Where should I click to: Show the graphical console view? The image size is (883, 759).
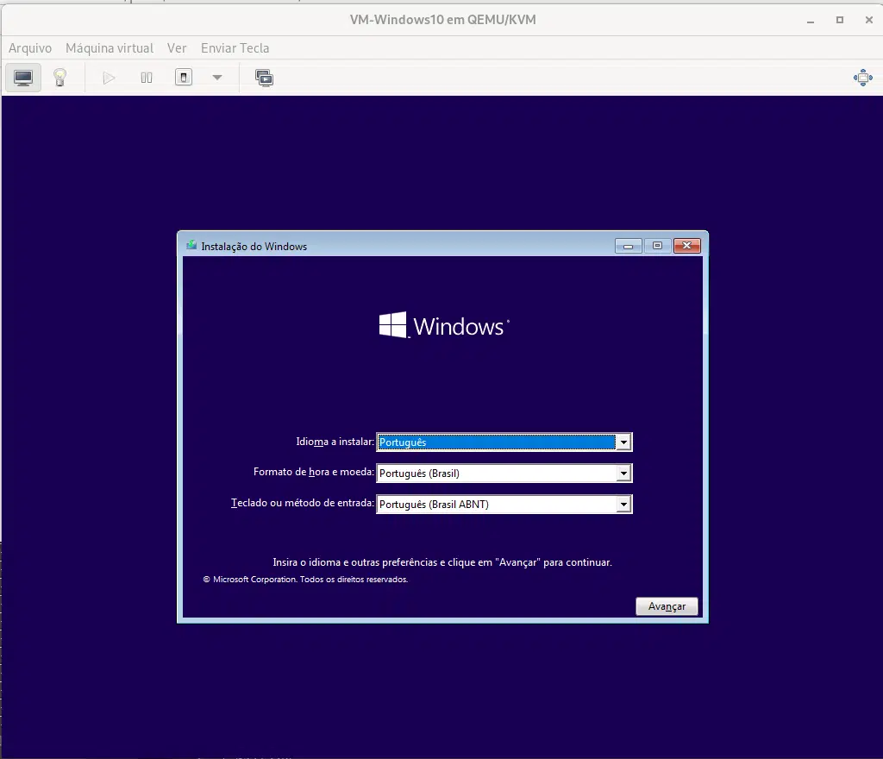point(23,78)
